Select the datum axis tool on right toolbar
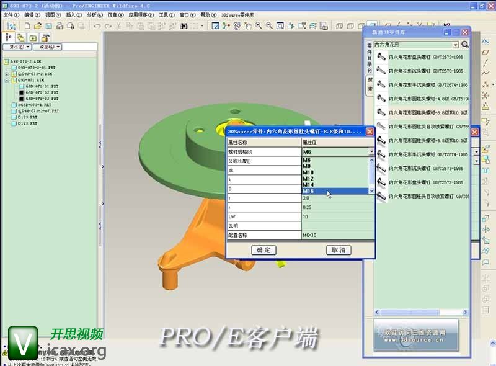 tap(485, 63)
